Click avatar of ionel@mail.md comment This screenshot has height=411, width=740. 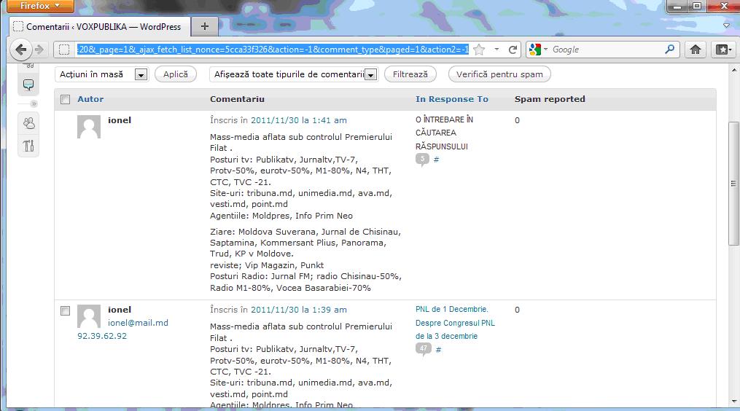(x=89, y=316)
